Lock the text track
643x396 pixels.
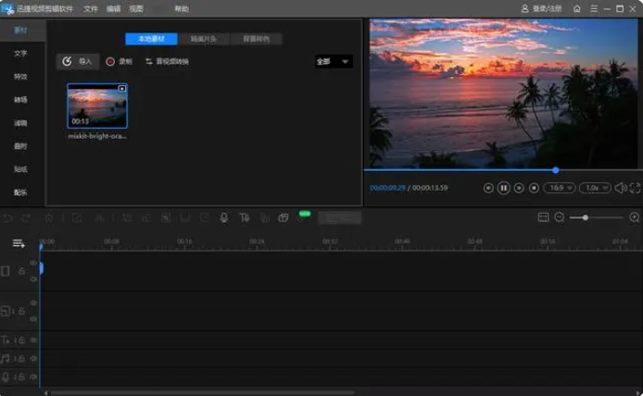[21, 340]
